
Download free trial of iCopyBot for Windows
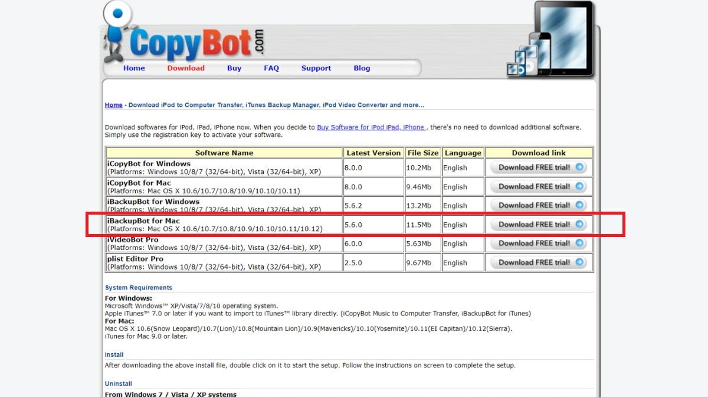point(534,167)
